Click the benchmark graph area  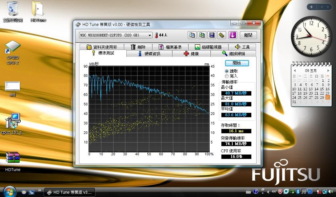click(149, 109)
